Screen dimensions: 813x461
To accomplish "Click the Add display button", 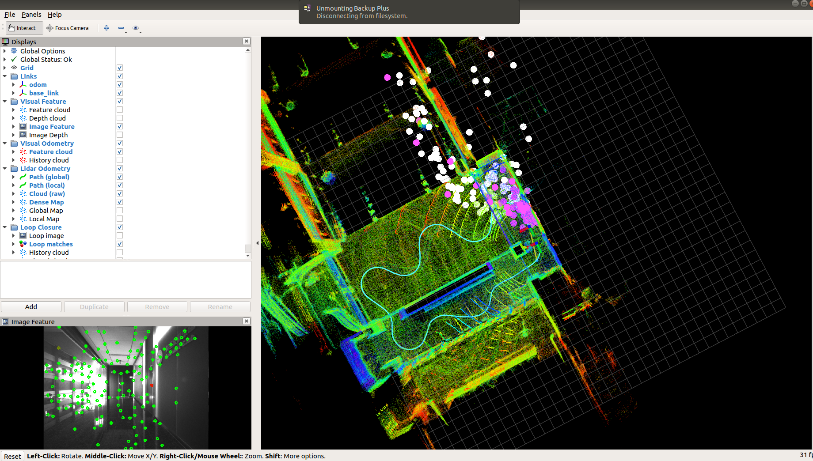I will (x=31, y=306).
